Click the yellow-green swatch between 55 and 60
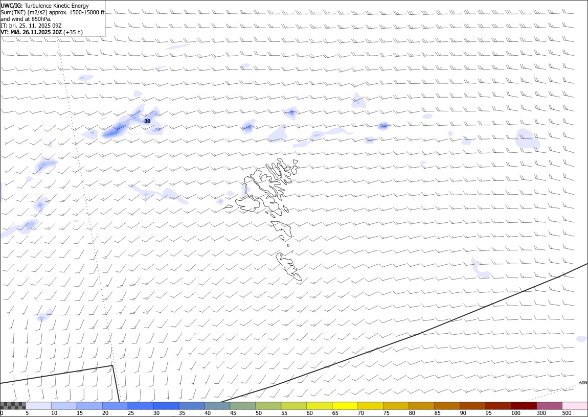This screenshot has height=417, width=588. click(293, 406)
